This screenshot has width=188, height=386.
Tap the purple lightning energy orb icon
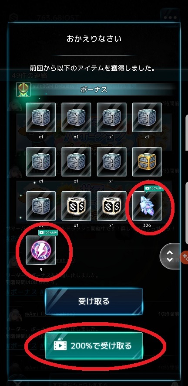click(x=41, y=250)
